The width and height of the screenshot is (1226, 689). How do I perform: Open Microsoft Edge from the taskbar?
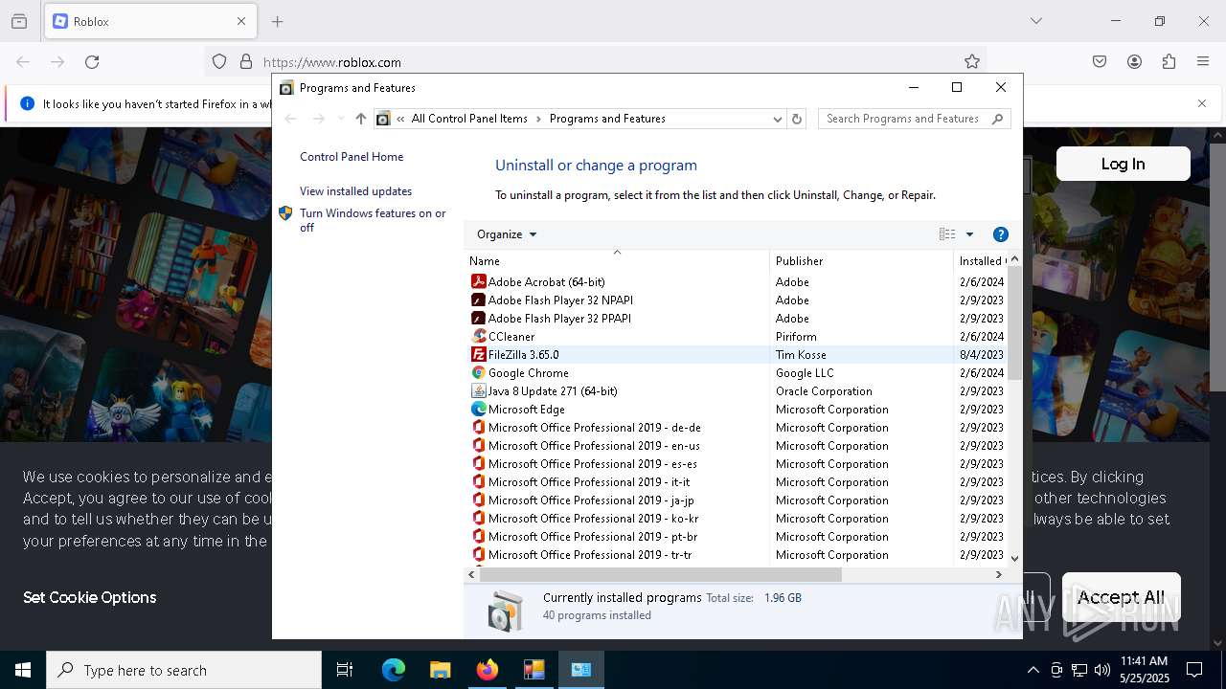pos(394,670)
